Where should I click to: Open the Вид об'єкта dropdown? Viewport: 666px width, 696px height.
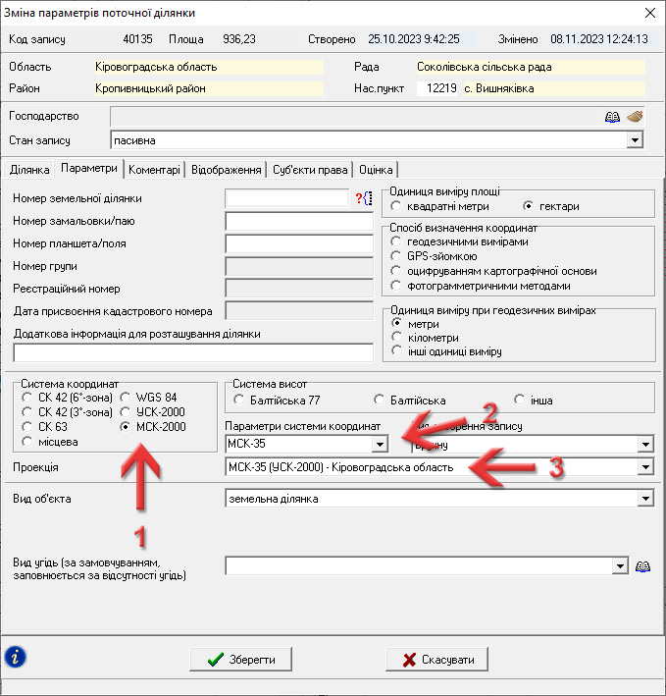click(644, 500)
